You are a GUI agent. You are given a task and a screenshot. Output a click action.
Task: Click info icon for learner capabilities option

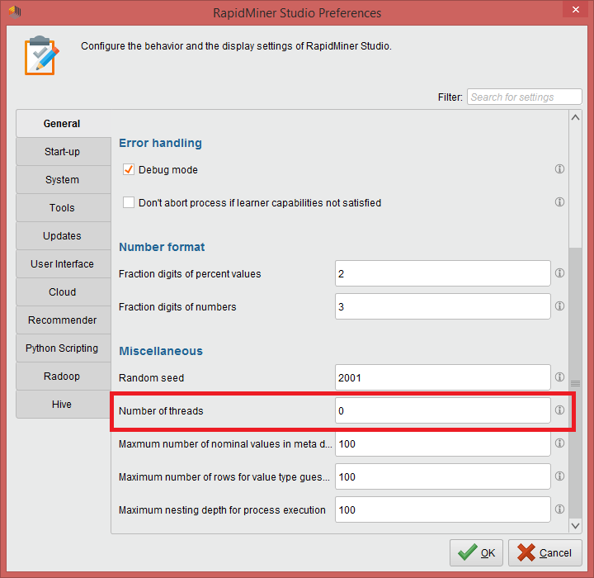[x=559, y=201]
